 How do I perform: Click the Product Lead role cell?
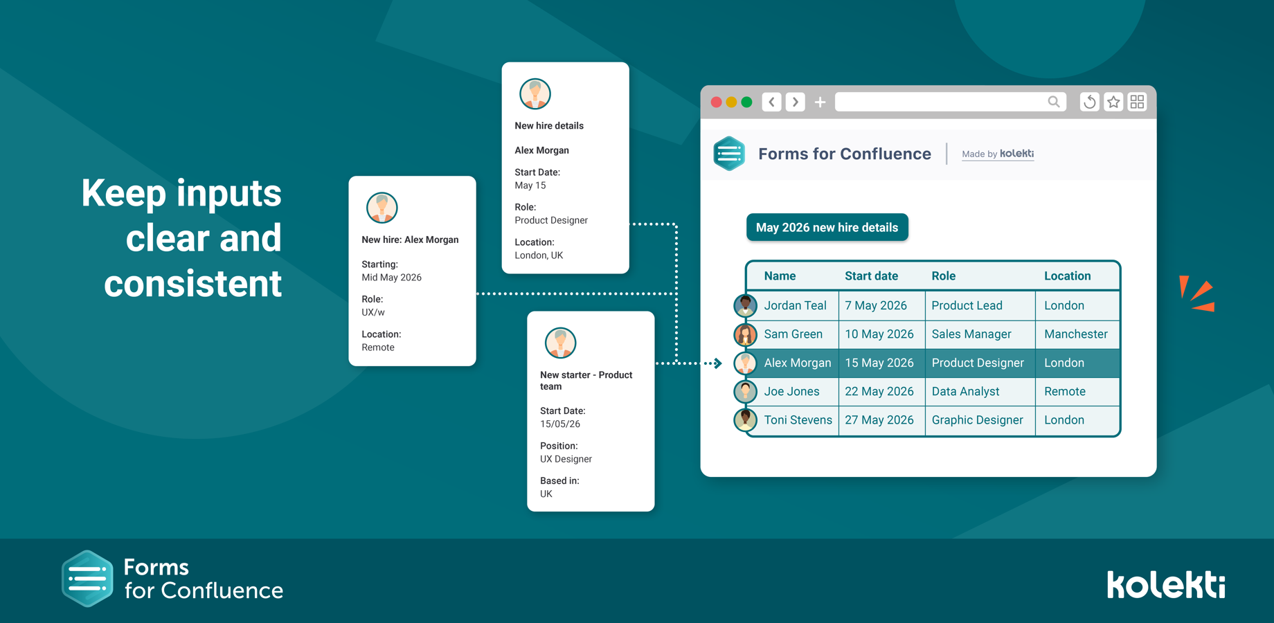coord(967,305)
